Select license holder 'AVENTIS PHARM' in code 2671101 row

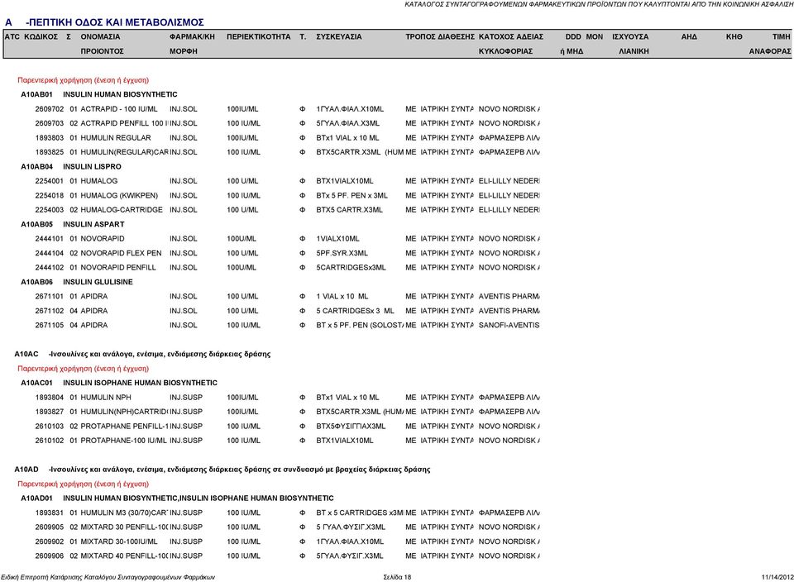[509, 296]
